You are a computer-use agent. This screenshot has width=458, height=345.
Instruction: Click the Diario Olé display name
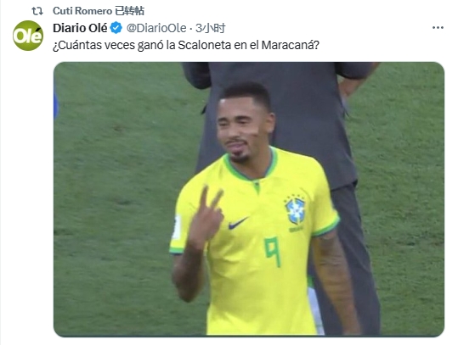pos(80,28)
